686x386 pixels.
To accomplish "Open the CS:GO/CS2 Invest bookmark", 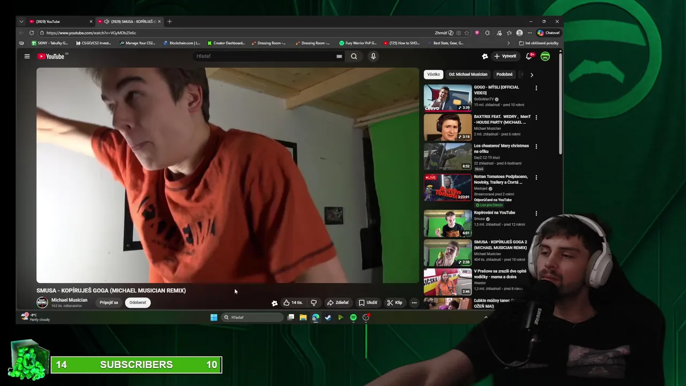I will tap(93, 43).
